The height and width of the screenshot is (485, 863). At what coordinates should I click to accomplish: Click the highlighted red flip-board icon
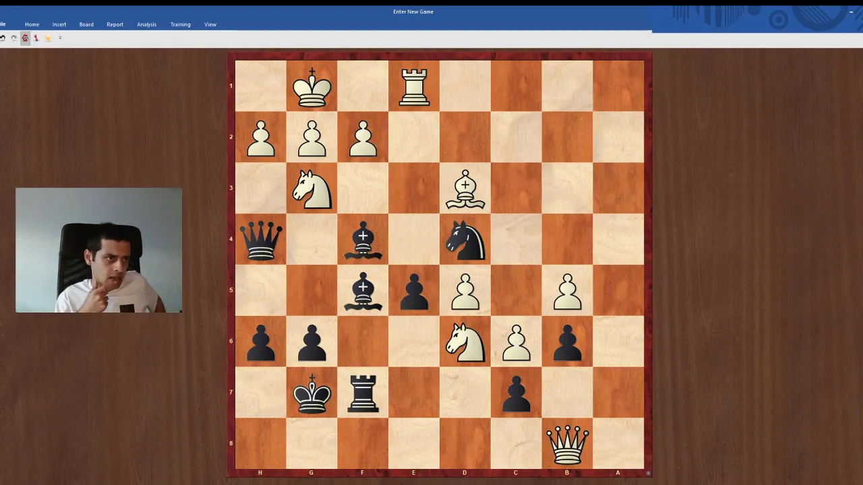pyautogui.click(x=25, y=38)
